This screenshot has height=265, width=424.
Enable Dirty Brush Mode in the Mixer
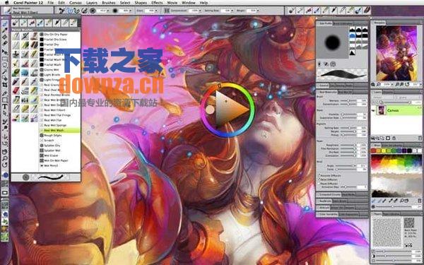[373, 201]
